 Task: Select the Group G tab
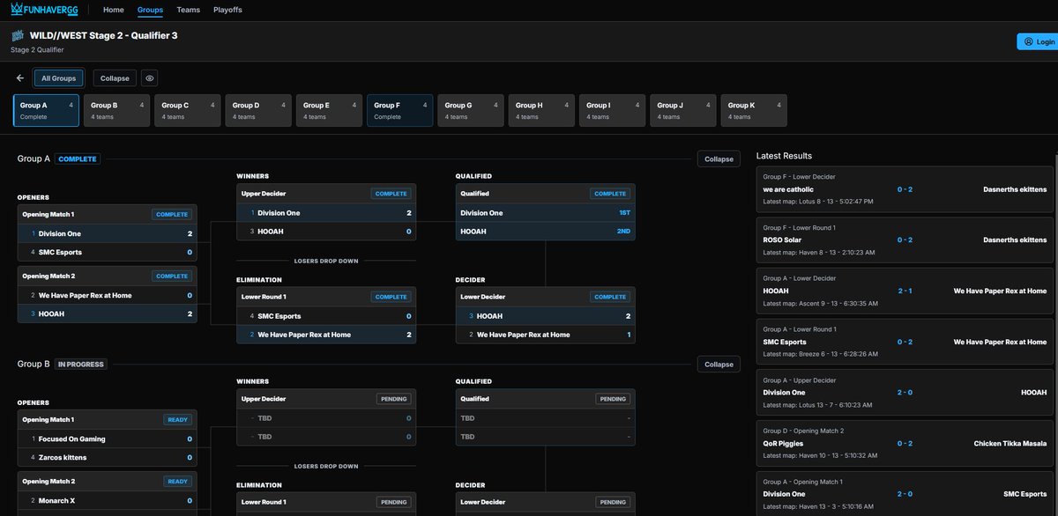[x=471, y=110]
